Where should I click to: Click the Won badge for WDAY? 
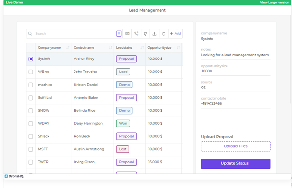point(123,123)
